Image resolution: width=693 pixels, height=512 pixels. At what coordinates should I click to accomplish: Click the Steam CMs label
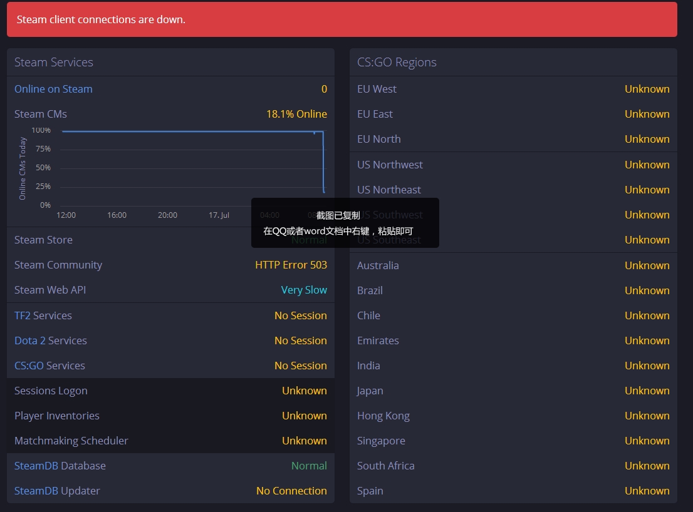pos(41,114)
